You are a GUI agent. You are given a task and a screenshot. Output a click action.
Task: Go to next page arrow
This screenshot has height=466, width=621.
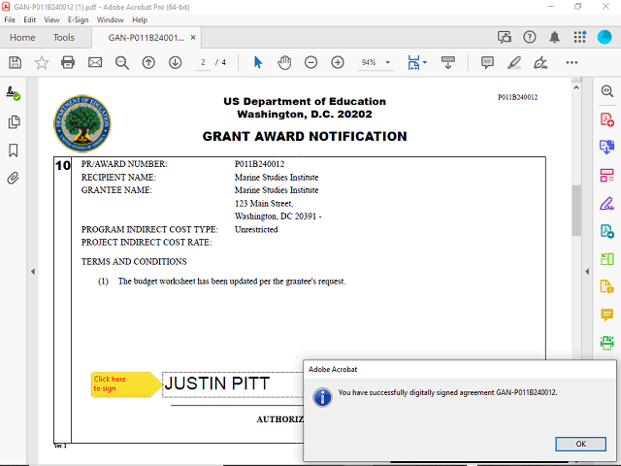[x=175, y=62]
